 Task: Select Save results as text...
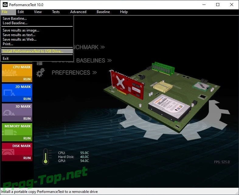(37, 35)
